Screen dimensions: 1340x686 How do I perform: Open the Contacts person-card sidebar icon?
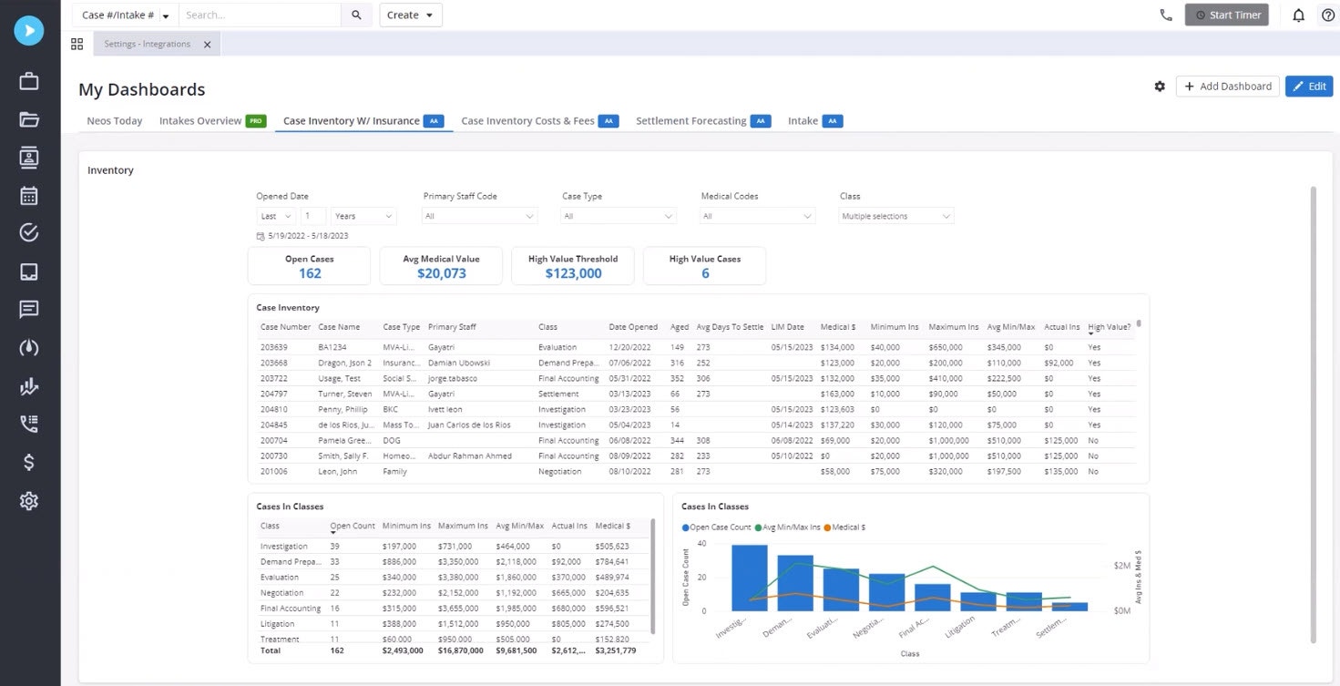click(29, 157)
